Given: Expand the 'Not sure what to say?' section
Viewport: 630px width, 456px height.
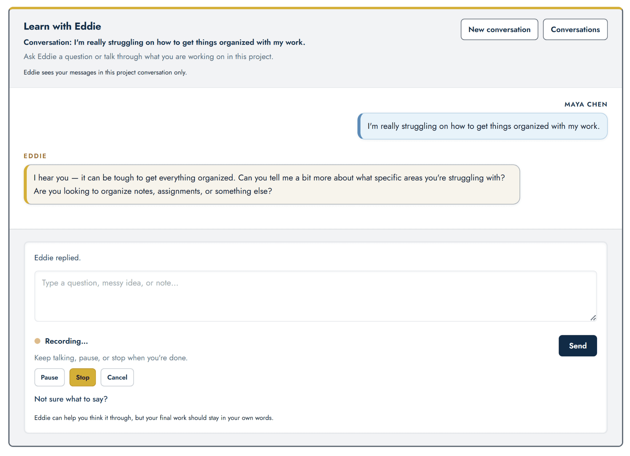Looking at the screenshot, I should click(x=71, y=399).
